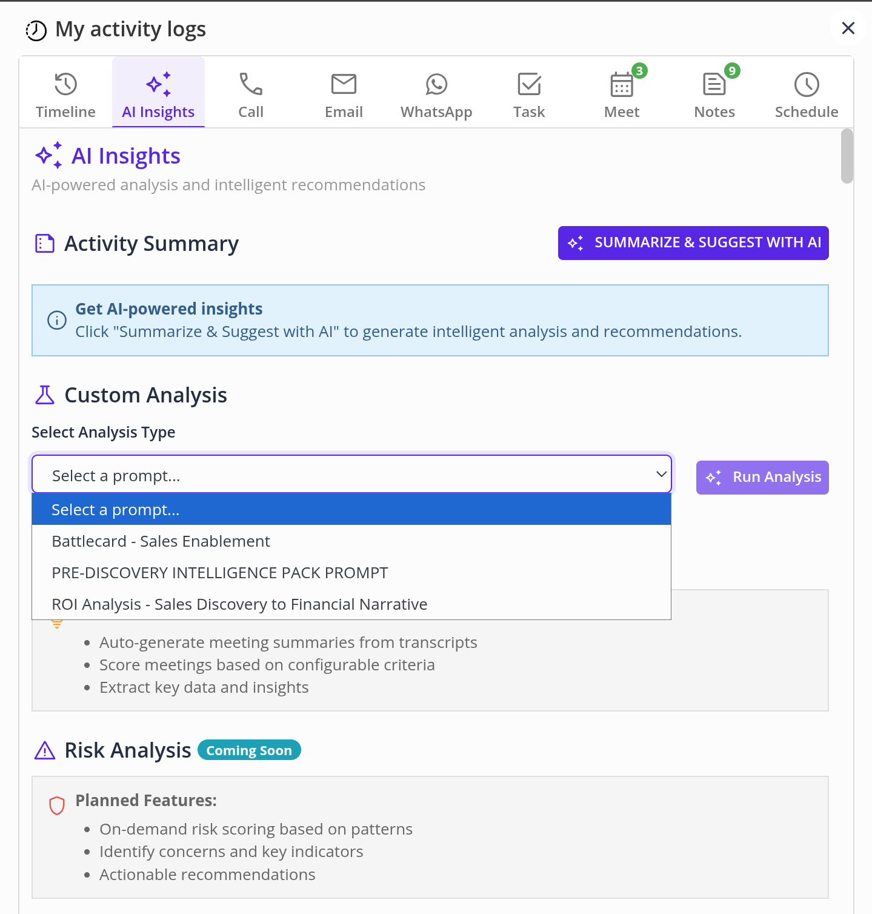
Task: Open the Email envelope icon
Action: [344, 85]
